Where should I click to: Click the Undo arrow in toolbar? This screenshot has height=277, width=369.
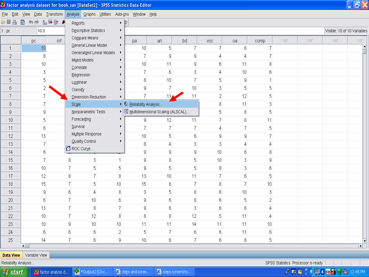point(31,22)
